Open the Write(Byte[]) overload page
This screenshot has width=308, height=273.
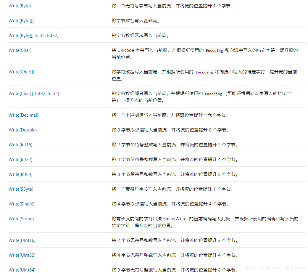(21, 20)
